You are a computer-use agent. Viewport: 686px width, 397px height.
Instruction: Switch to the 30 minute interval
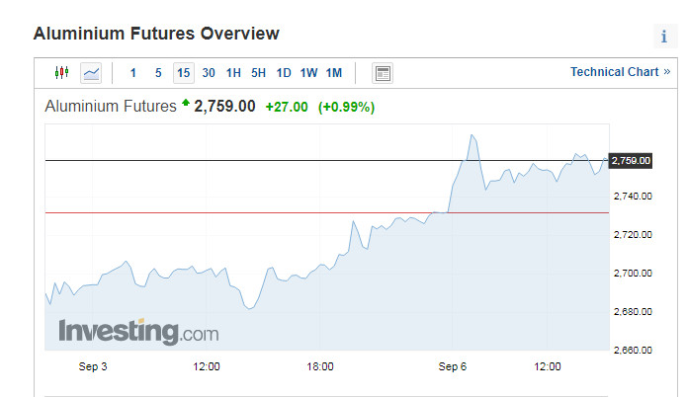[x=209, y=73]
